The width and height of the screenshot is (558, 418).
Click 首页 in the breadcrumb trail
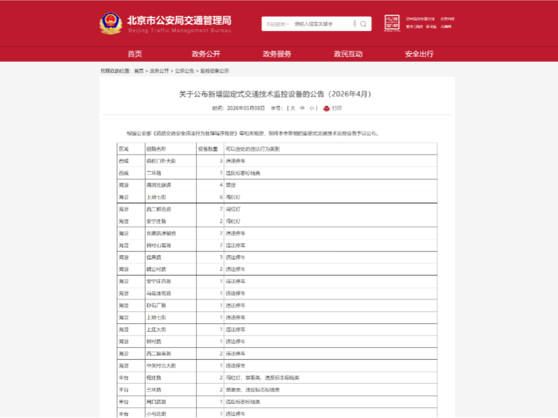[x=139, y=71]
